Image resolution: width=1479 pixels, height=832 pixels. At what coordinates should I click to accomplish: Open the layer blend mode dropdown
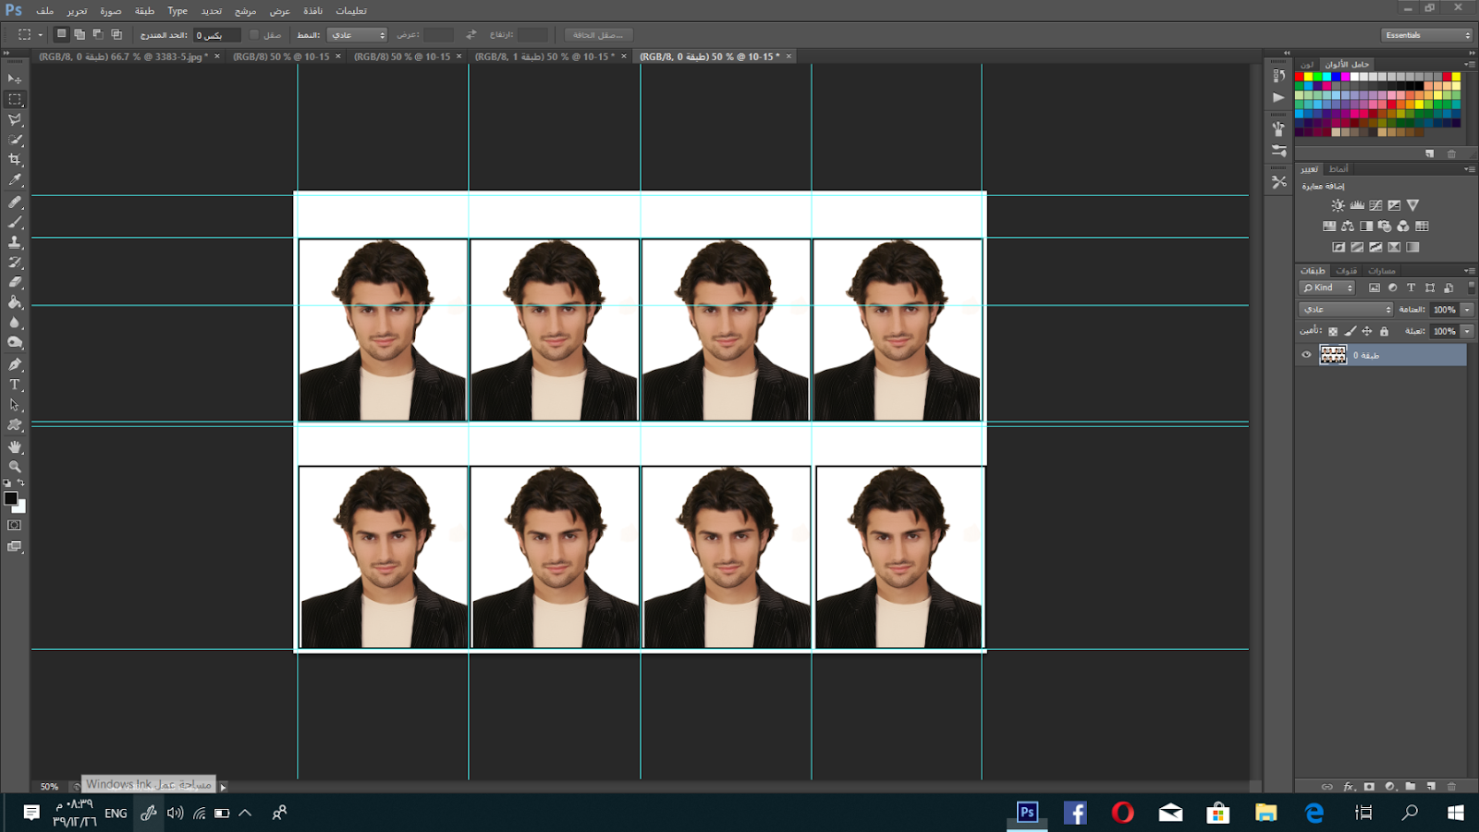point(1346,310)
